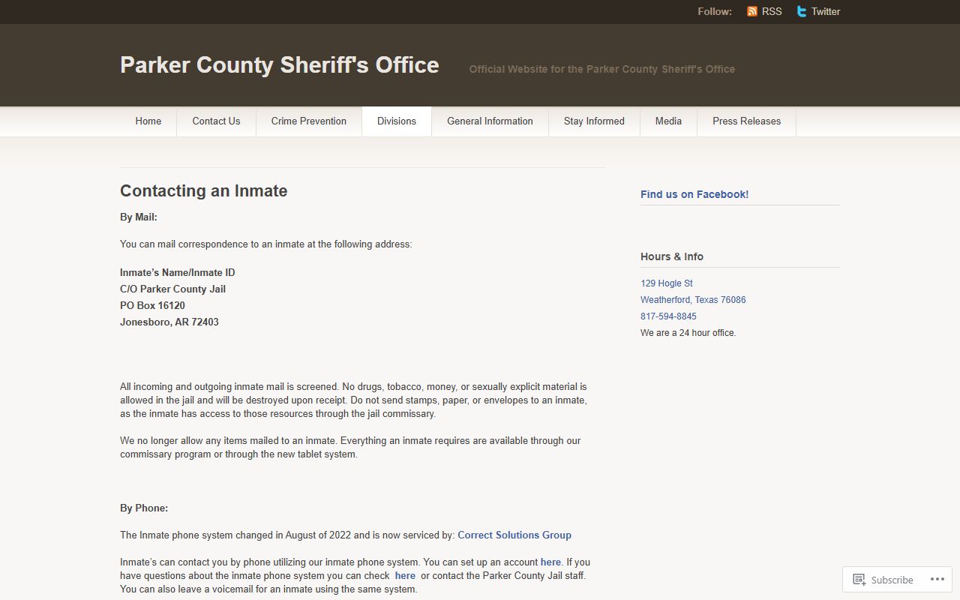Click the Contacting an Inmate heading
960x600 pixels.
(204, 191)
